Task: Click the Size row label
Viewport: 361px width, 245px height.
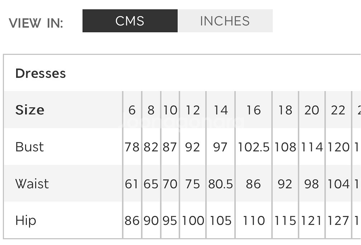Action: pyautogui.click(x=30, y=110)
